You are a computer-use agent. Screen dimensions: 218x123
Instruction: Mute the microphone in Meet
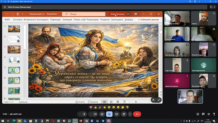[85, 114]
